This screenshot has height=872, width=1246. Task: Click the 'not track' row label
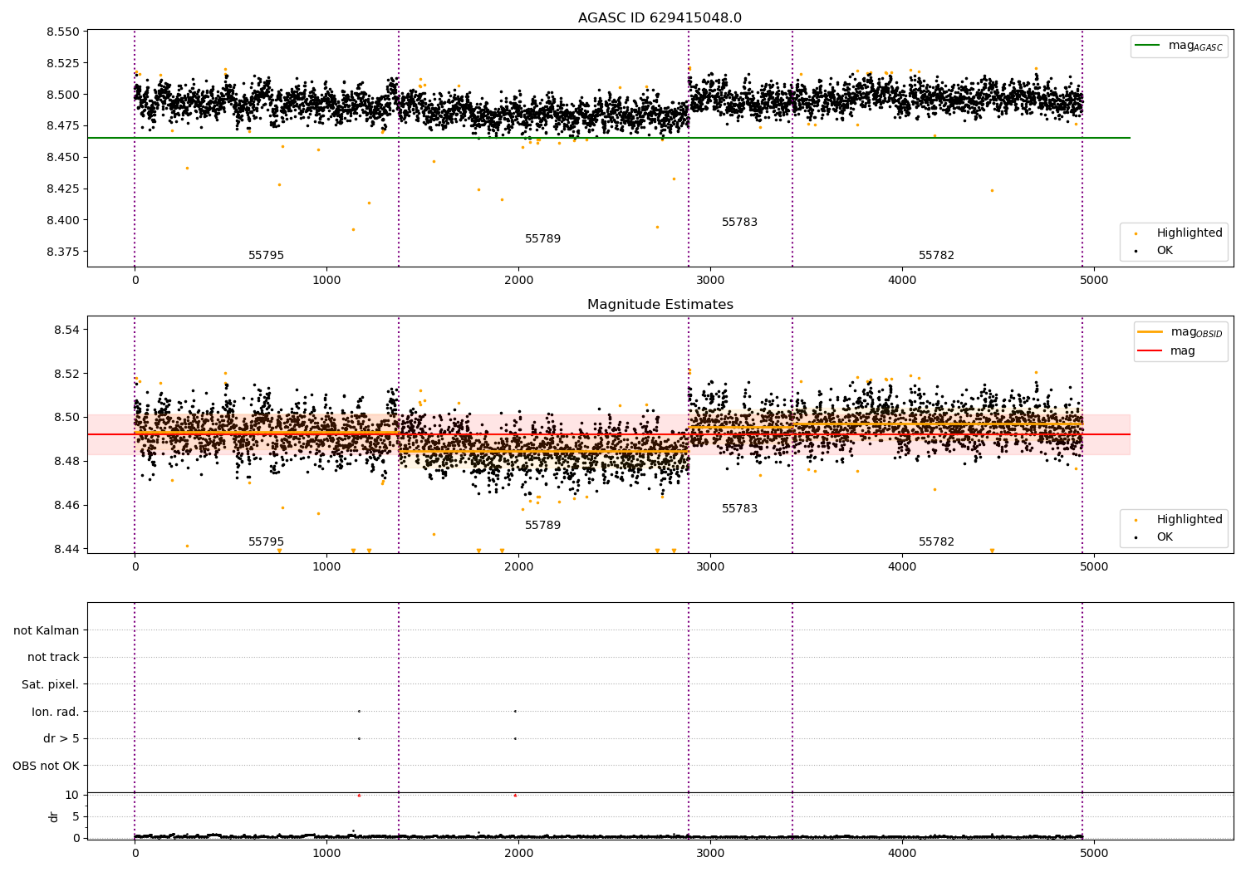(x=53, y=657)
